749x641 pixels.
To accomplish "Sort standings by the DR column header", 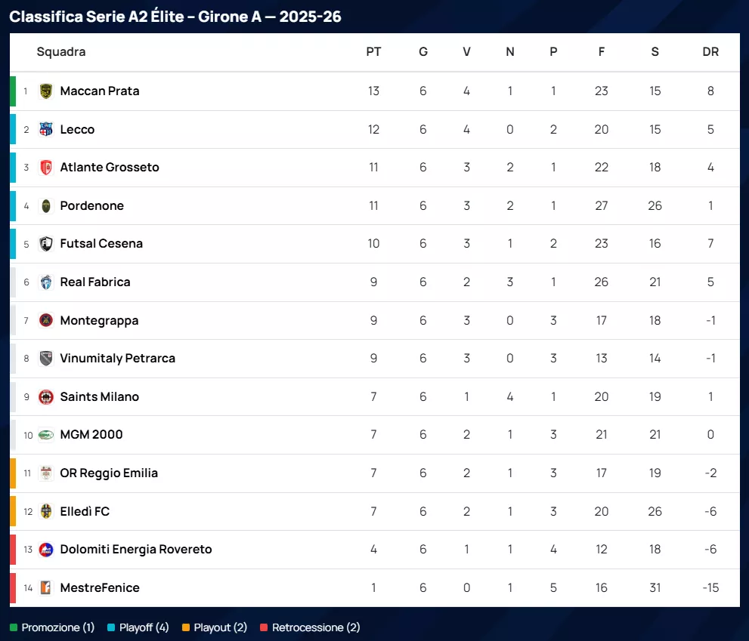I will click(710, 52).
